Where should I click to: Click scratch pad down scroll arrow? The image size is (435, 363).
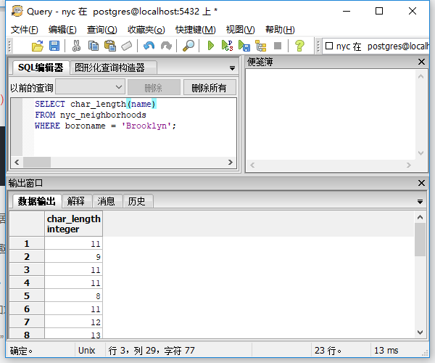pos(420,153)
